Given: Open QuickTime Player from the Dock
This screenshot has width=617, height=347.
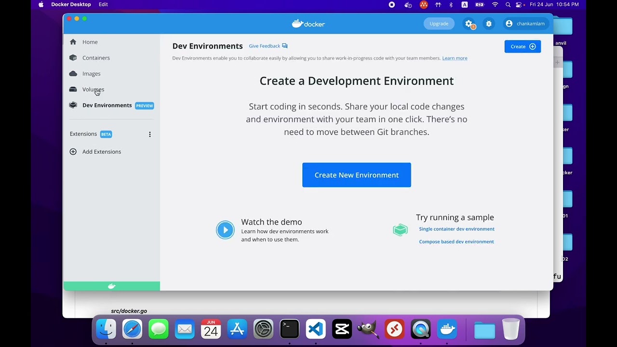Looking at the screenshot, I should [420, 330].
